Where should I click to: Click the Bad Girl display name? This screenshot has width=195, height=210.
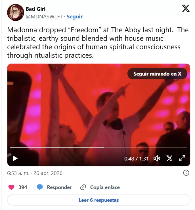click(35, 9)
